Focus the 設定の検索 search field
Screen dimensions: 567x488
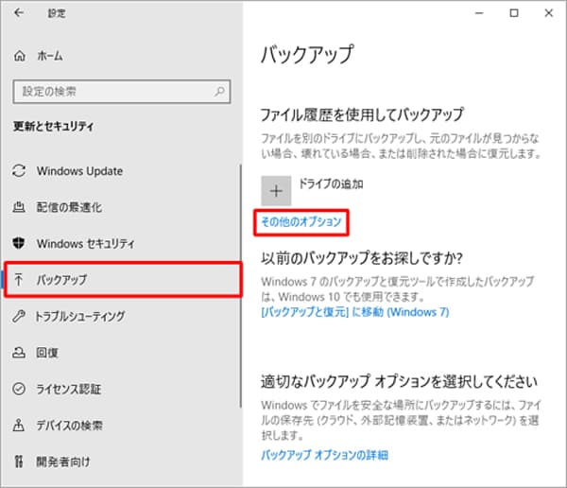(x=122, y=92)
